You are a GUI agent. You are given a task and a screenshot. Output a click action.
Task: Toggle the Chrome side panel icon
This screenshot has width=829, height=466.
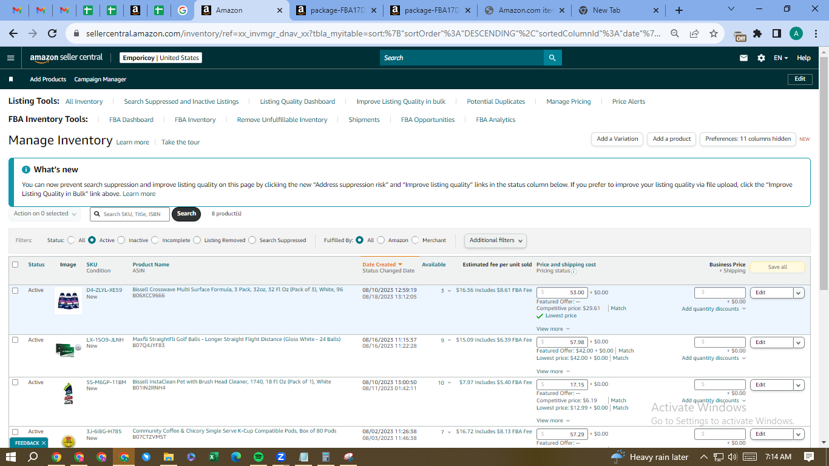[x=776, y=33]
